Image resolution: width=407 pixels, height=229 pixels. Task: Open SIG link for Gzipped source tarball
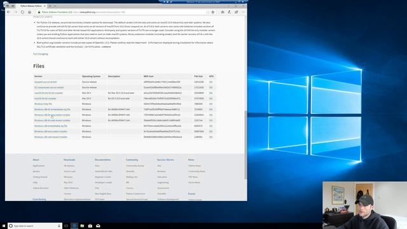point(210,82)
